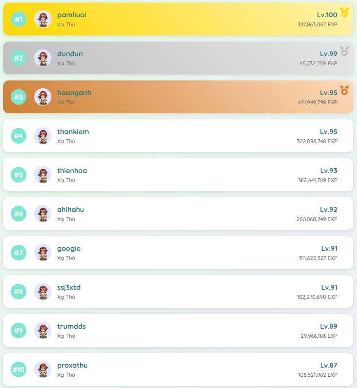Click the silver medal icon for dundun

click(x=344, y=51)
